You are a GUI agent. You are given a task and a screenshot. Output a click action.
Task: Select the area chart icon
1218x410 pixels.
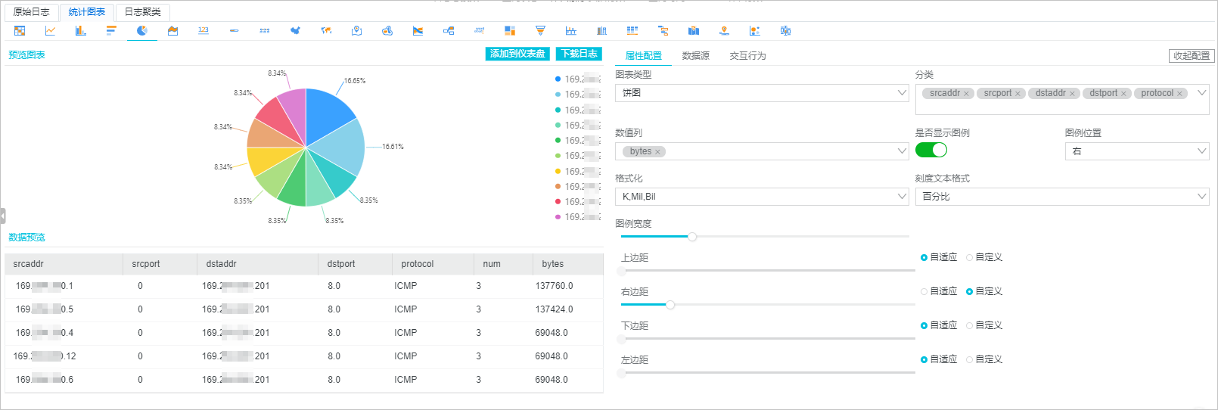pos(172,31)
